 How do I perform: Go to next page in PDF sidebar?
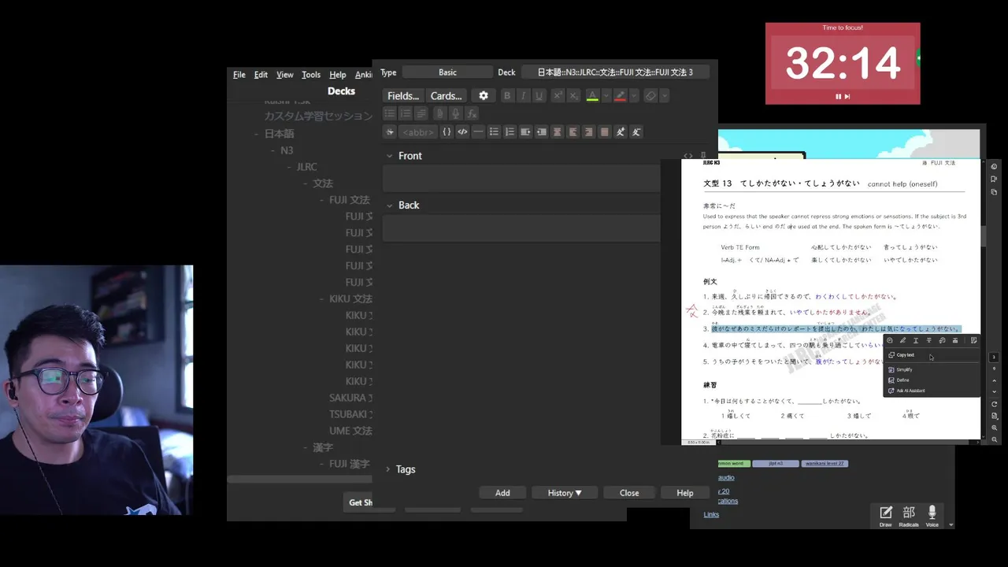tap(995, 391)
